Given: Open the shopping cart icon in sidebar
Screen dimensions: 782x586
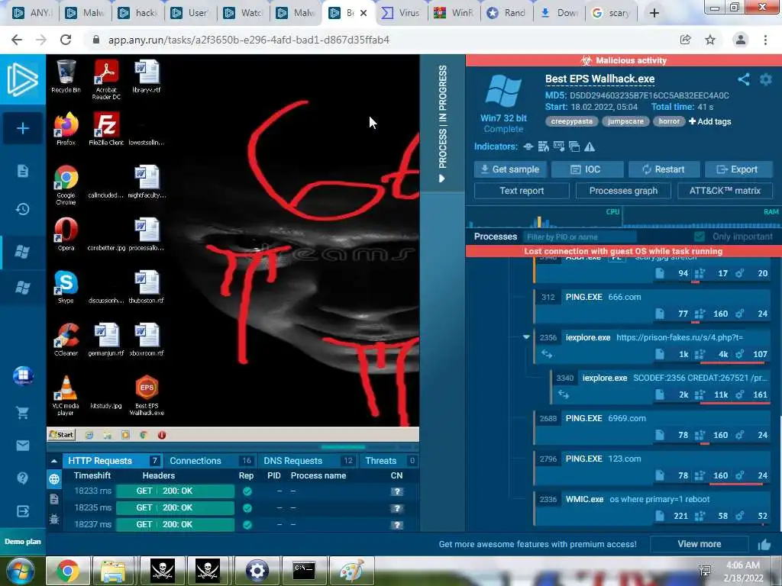Looking at the screenshot, I should click(22, 413).
